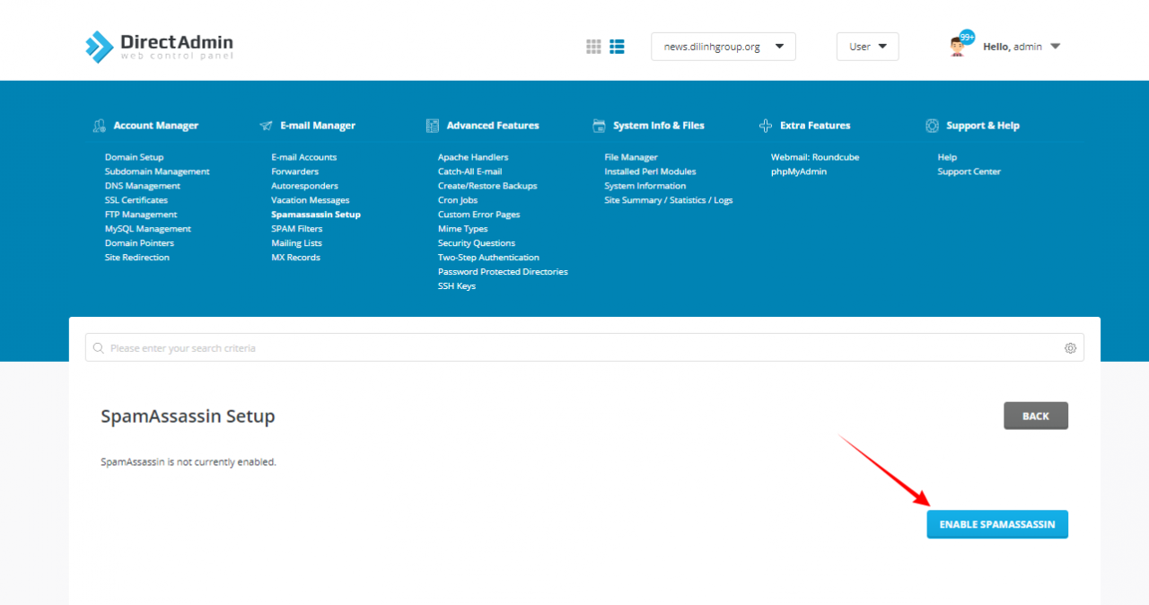Open Site Redirection
Screen dimensions: 1149x605
(x=137, y=258)
